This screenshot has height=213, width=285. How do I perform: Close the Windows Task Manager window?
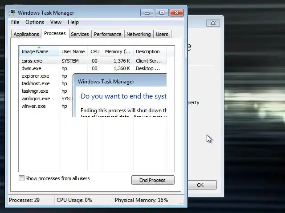(x=176, y=13)
